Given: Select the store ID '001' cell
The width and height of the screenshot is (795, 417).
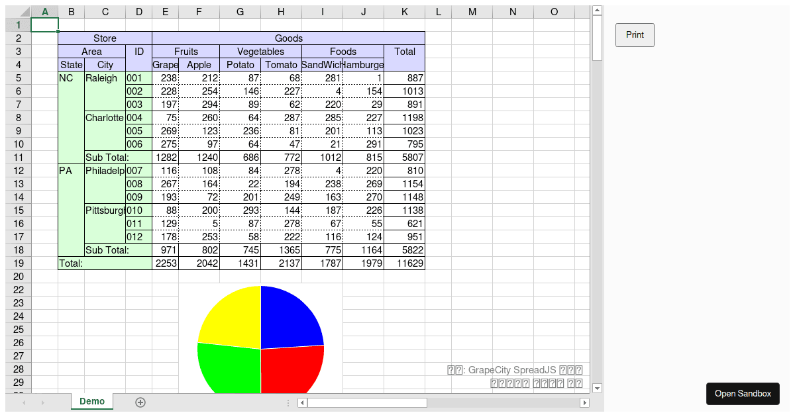Looking at the screenshot, I should tap(138, 78).
